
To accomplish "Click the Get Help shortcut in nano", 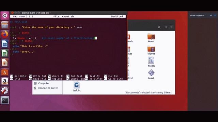I will click(18, 76).
